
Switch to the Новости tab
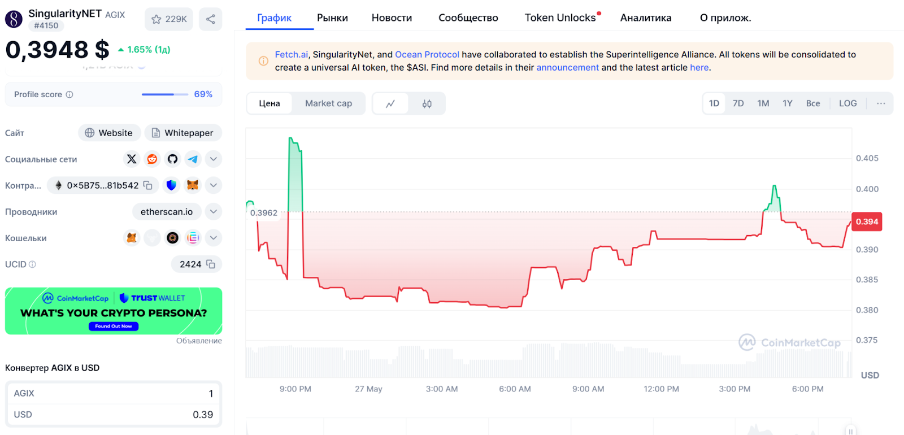point(392,18)
